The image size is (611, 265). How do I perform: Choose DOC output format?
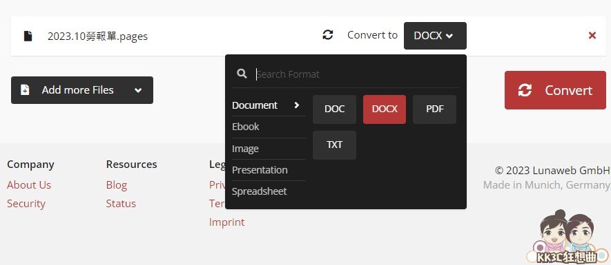coord(334,109)
